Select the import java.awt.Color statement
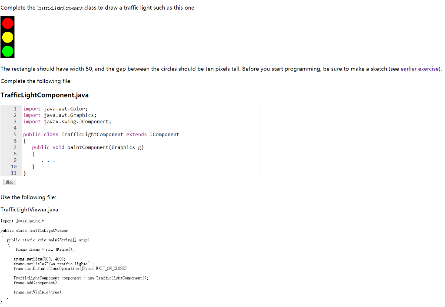Screen dimensions: 445x307 click(56, 108)
